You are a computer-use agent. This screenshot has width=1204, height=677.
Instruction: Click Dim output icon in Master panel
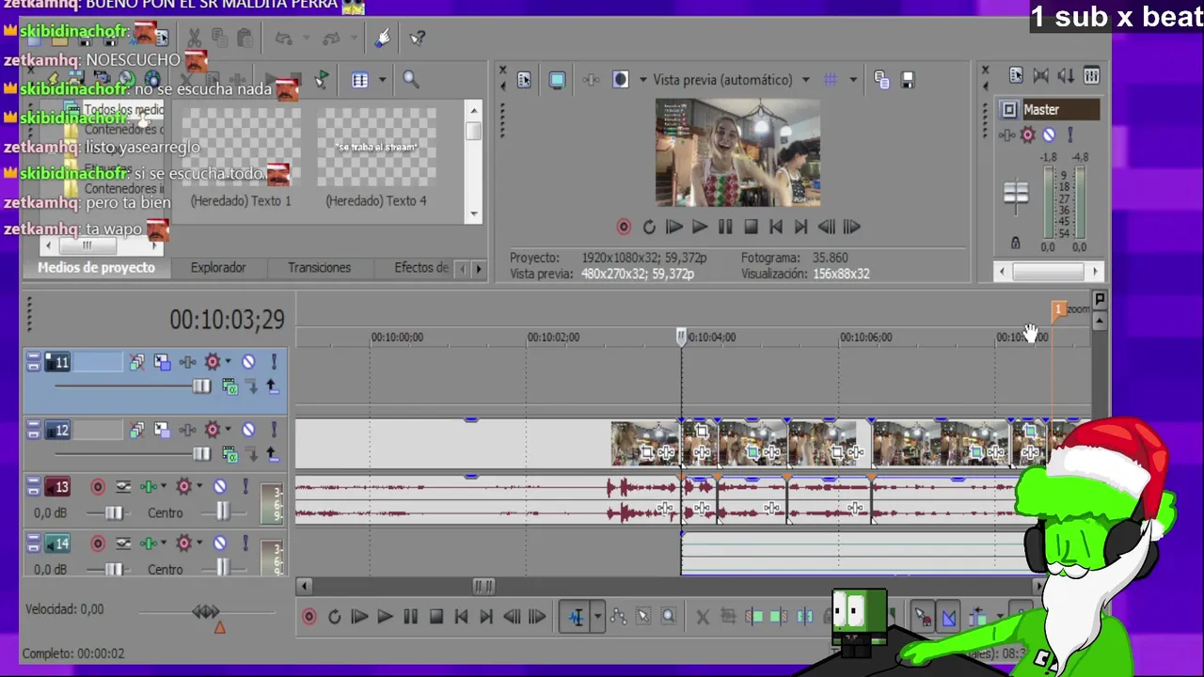[x=1066, y=76]
